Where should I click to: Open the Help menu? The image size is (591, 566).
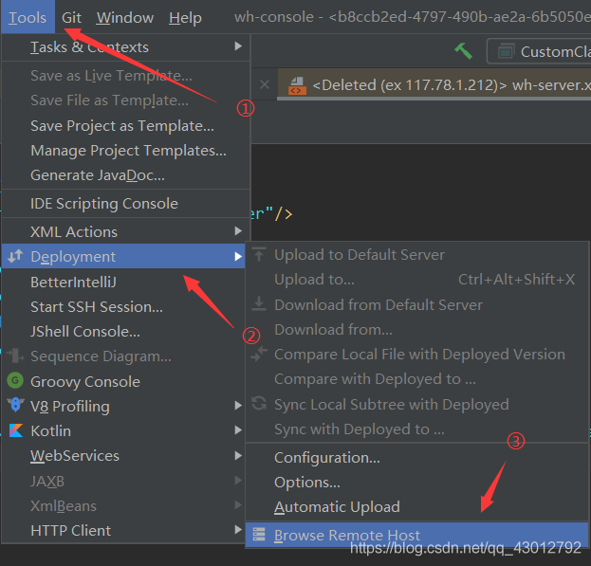tap(185, 17)
